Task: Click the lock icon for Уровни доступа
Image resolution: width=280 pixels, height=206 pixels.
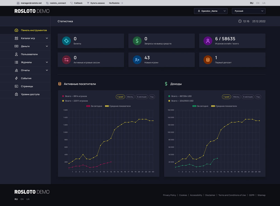Action: pyautogui.click(x=16, y=94)
